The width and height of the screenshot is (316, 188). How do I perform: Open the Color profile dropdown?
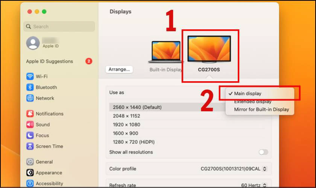click(x=236, y=169)
